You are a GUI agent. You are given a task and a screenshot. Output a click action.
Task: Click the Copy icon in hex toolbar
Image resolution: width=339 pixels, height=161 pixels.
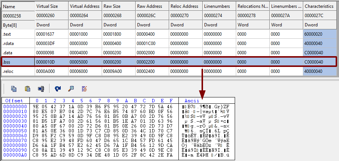click(x=14, y=88)
